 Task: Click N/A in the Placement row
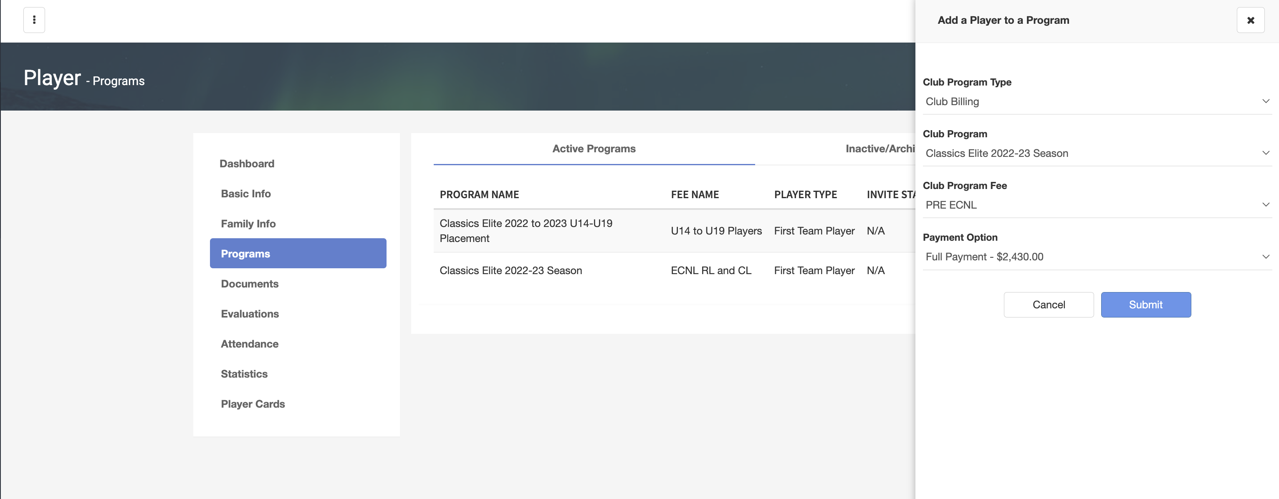pyautogui.click(x=875, y=231)
